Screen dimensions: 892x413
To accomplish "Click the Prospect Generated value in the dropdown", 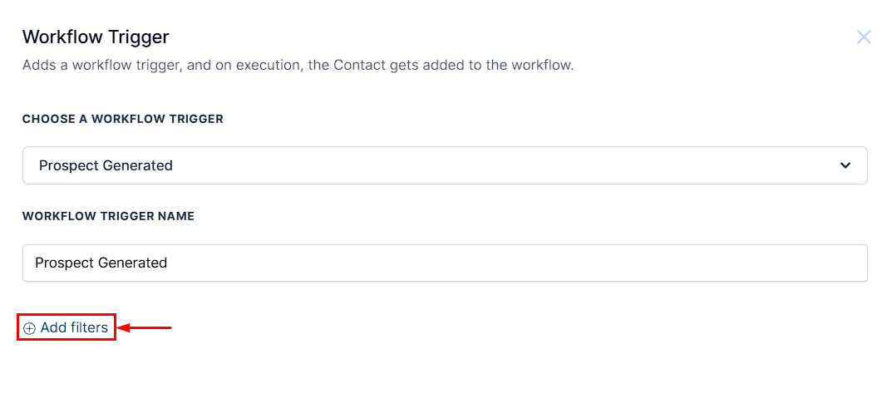I will pyautogui.click(x=106, y=165).
